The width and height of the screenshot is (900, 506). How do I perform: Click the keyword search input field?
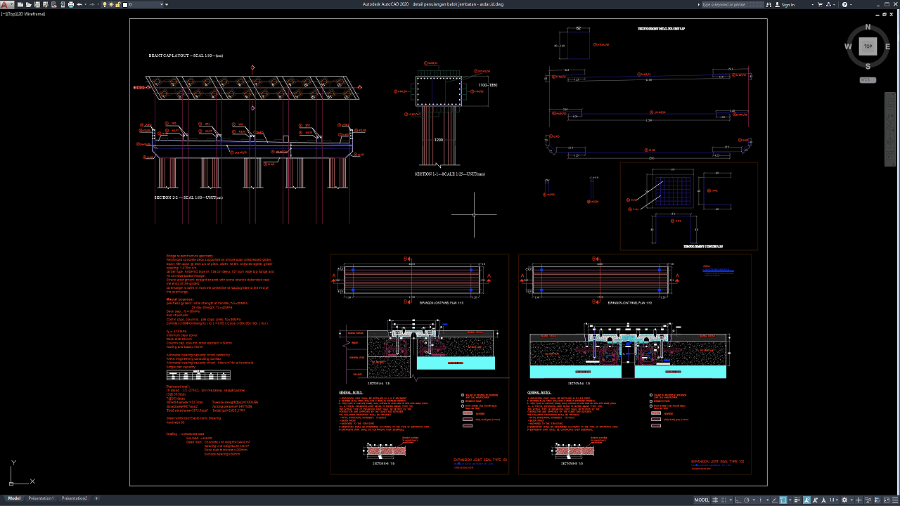[733, 4]
